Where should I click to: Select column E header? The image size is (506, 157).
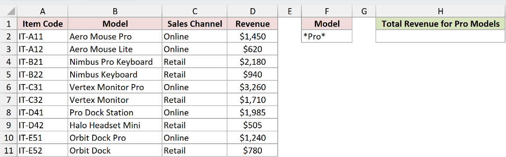tap(289, 12)
